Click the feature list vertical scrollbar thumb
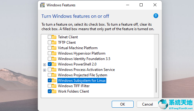The width and height of the screenshot is (194, 111). point(156,80)
